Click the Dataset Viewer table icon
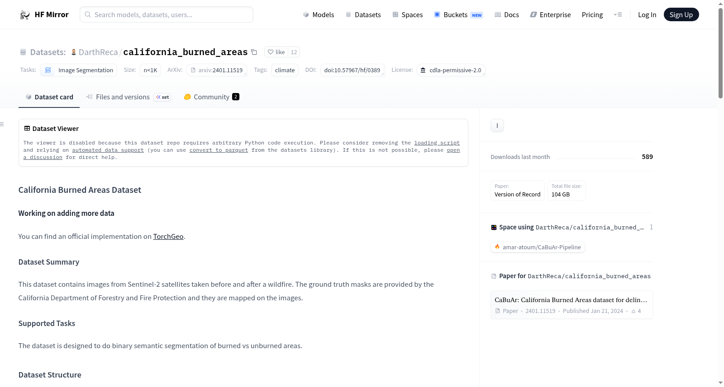Screen dimensions: 724x387 pos(27,129)
